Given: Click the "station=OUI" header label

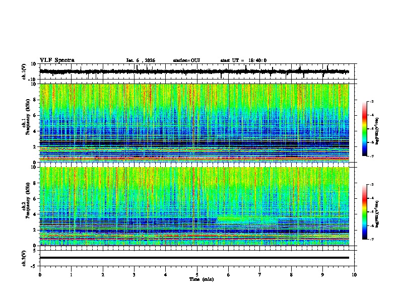Looking at the screenshot, I should (x=186, y=60).
